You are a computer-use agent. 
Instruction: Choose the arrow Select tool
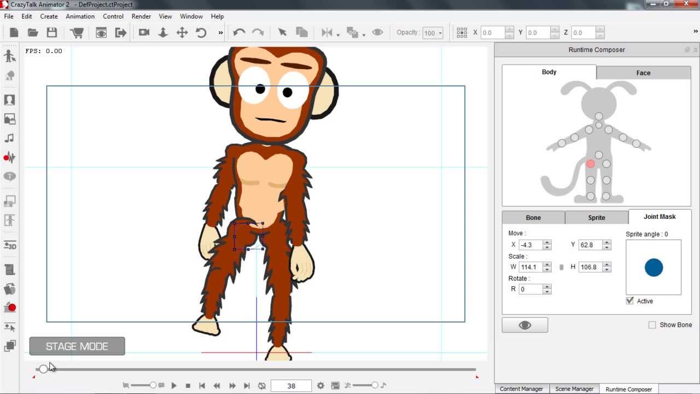pyautogui.click(x=283, y=32)
